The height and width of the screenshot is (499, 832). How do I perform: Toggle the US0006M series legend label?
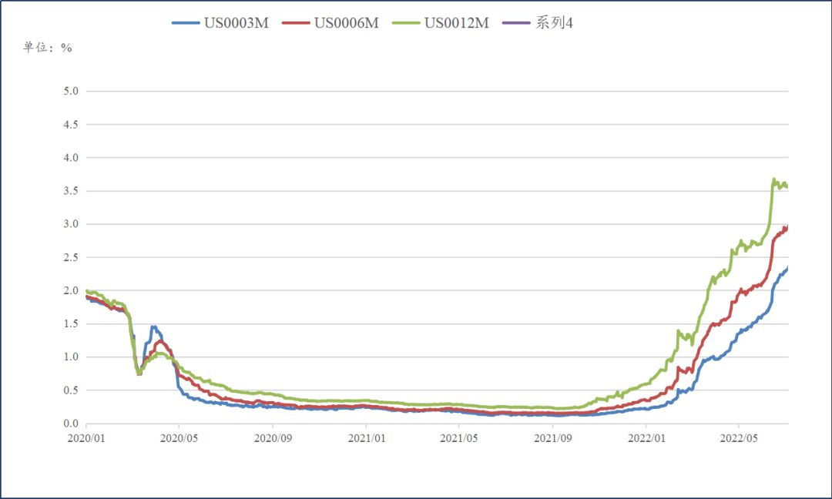pos(347,23)
